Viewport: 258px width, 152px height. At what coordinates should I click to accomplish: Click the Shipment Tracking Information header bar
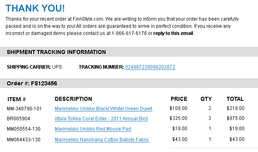(129, 52)
